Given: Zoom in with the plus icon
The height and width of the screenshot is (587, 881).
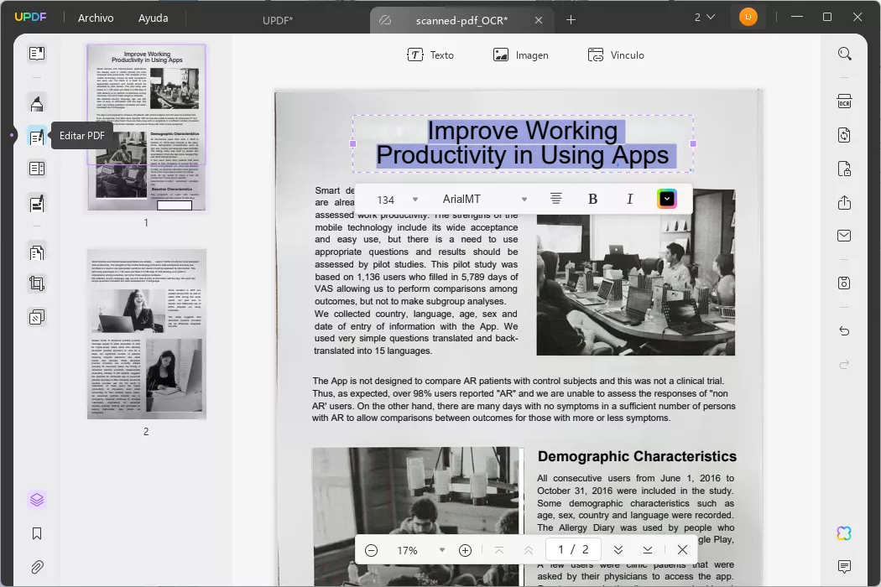Looking at the screenshot, I should coord(465,550).
